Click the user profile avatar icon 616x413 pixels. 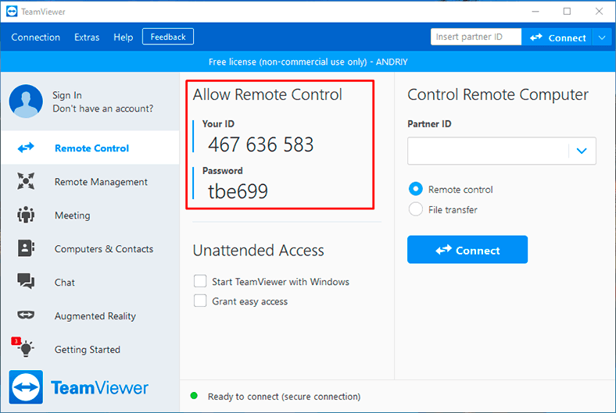point(26,101)
